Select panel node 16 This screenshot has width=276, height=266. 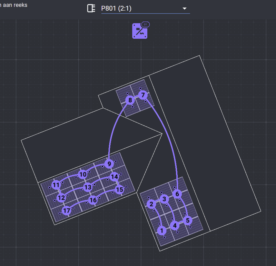93,200
